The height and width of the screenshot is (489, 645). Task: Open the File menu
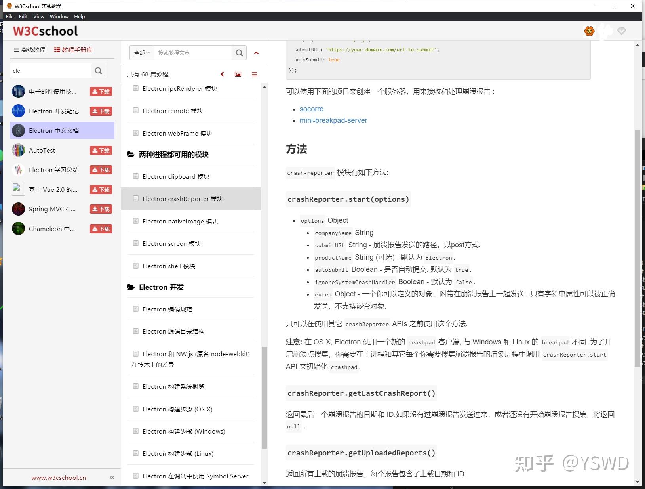coord(9,16)
